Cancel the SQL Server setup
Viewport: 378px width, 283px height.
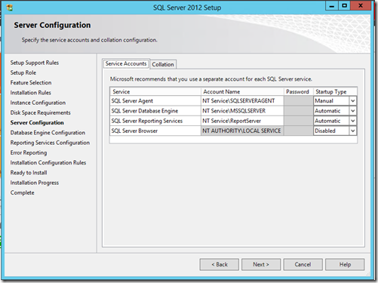click(x=303, y=264)
